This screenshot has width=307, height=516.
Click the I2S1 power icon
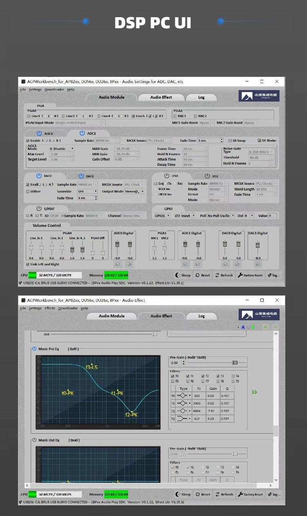207,176
